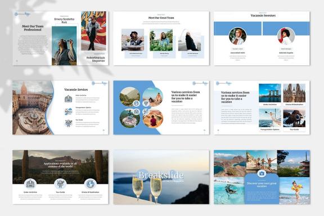Click the logo on the four-photo services slide
The image size is (324, 216).
point(224,83)
